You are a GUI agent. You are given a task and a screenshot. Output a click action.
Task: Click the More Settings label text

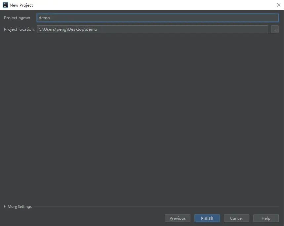coord(20,207)
